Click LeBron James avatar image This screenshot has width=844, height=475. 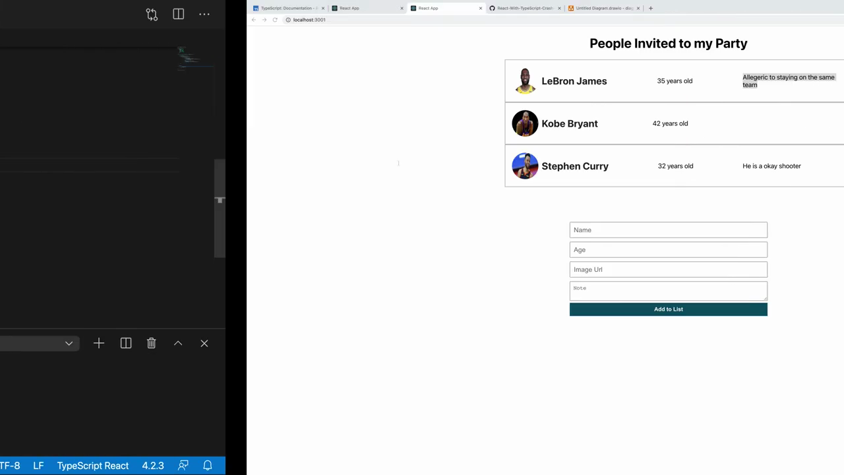[525, 81]
